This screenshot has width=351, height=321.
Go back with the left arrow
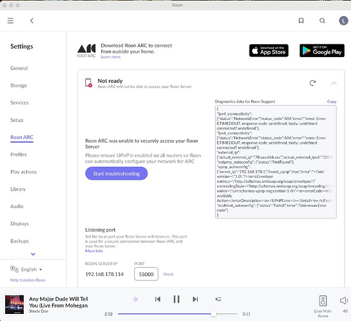[x=32, y=21]
